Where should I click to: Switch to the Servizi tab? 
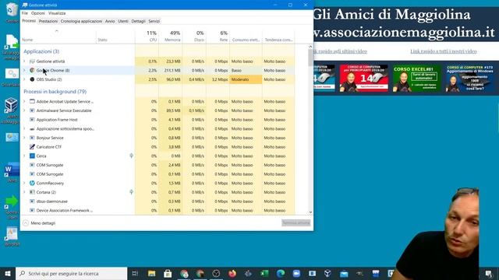[x=154, y=21]
